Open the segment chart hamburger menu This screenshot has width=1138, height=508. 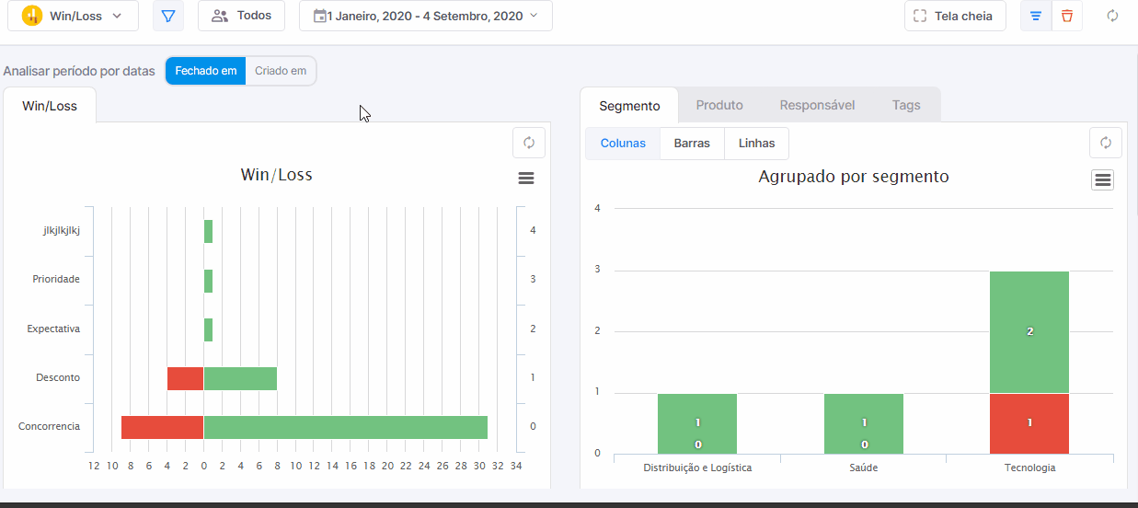click(x=1103, y=179)
